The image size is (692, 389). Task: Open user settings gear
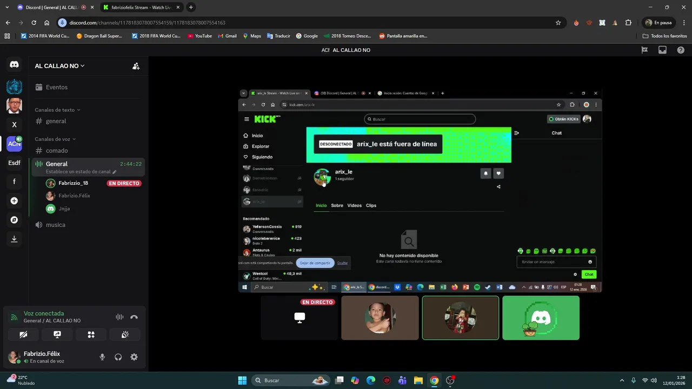(x=134, y=357)
